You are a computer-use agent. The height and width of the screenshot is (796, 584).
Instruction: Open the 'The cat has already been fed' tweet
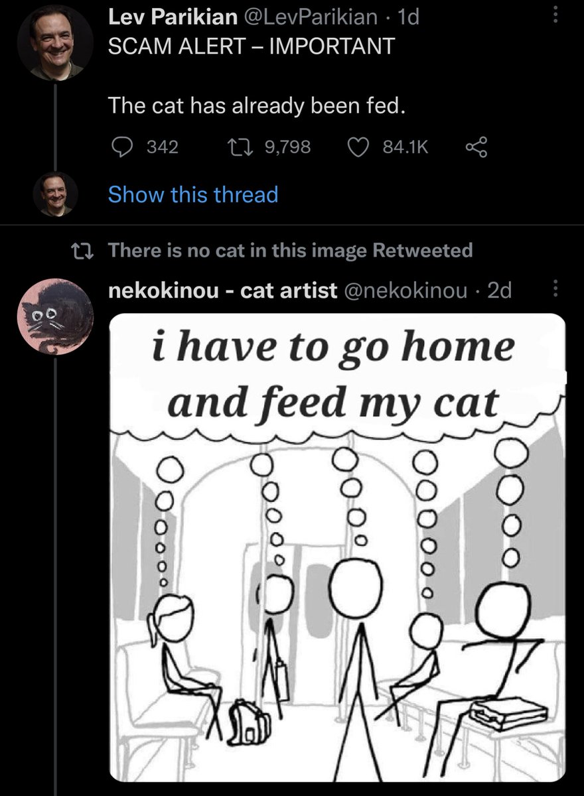point(256,105)
